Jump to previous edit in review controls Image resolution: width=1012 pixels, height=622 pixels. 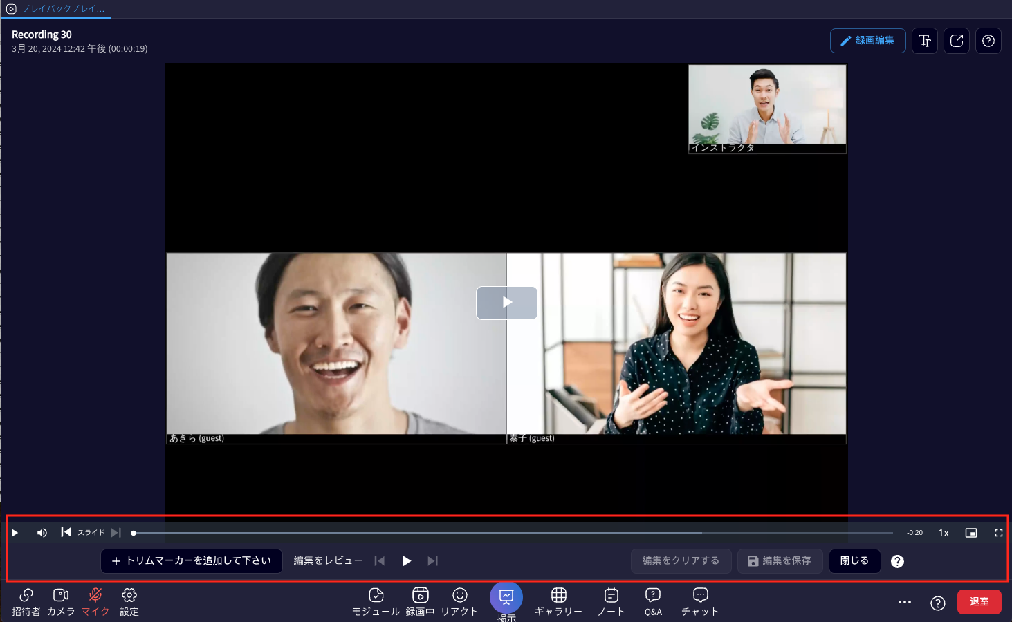point(380,561)
